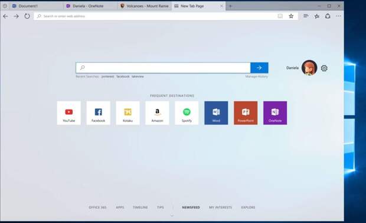366x223 pixels.
Task: Open the Hub lines icon in toolbar
Action: (x=306, y=16)
